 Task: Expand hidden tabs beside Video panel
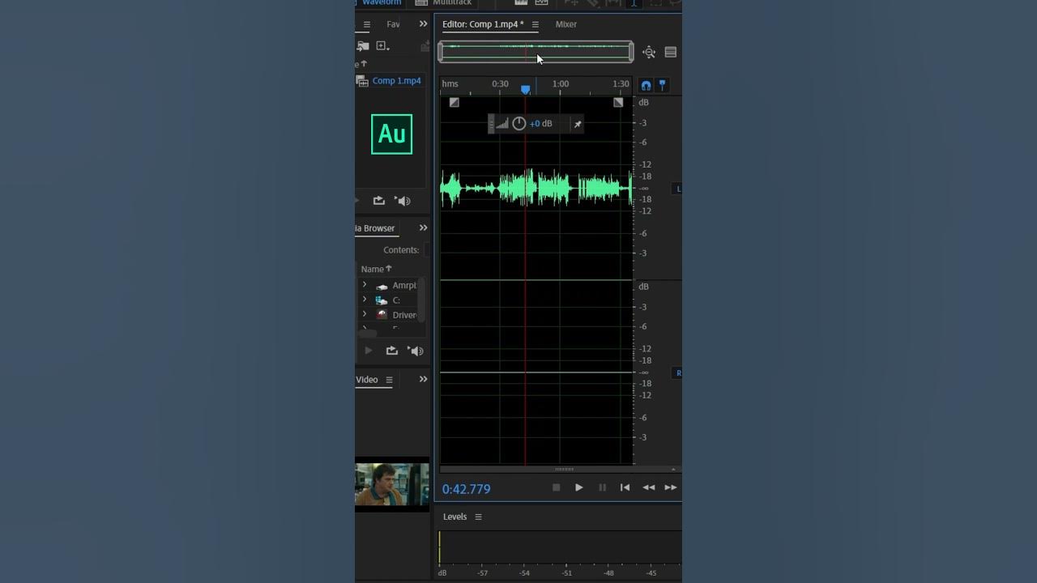point(423,380)
